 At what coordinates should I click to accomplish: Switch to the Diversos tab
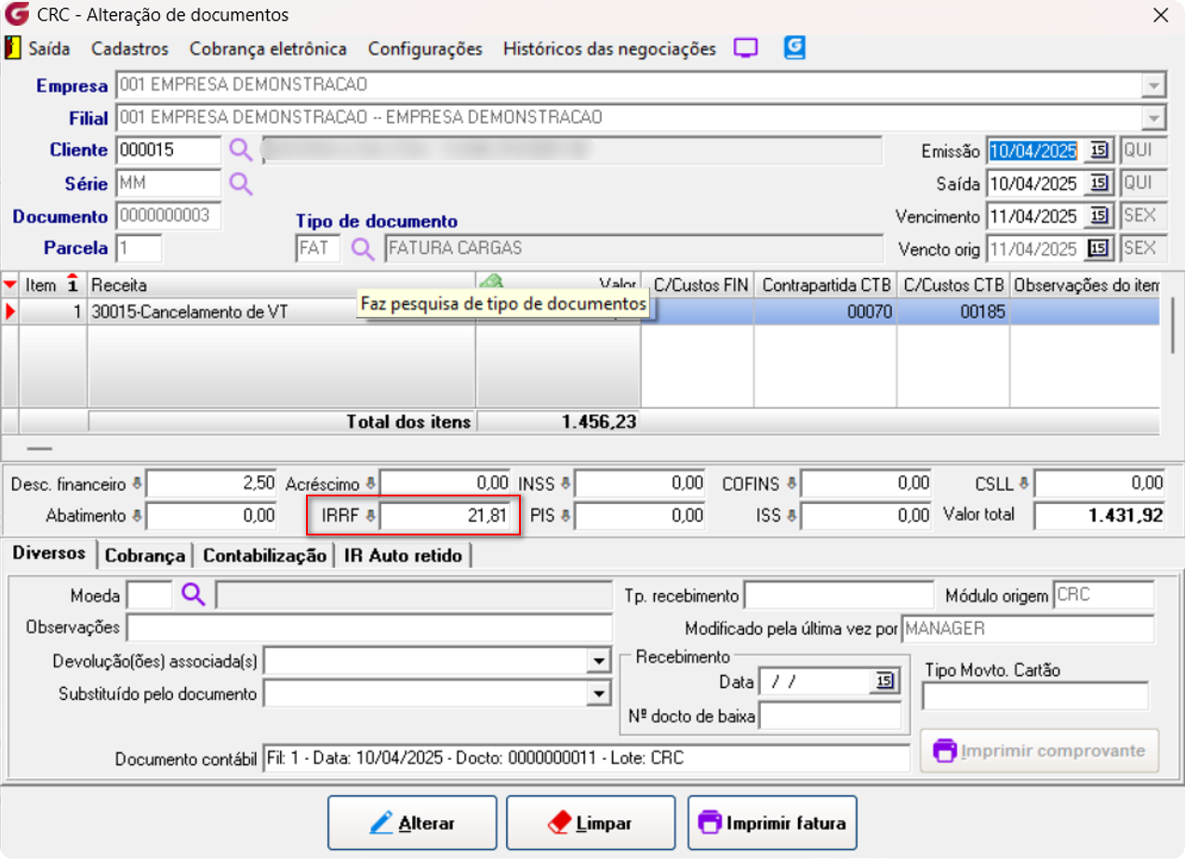(x=47, y=553)
